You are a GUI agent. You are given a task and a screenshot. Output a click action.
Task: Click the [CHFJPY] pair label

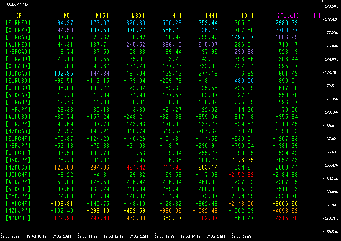coord(18,110)
